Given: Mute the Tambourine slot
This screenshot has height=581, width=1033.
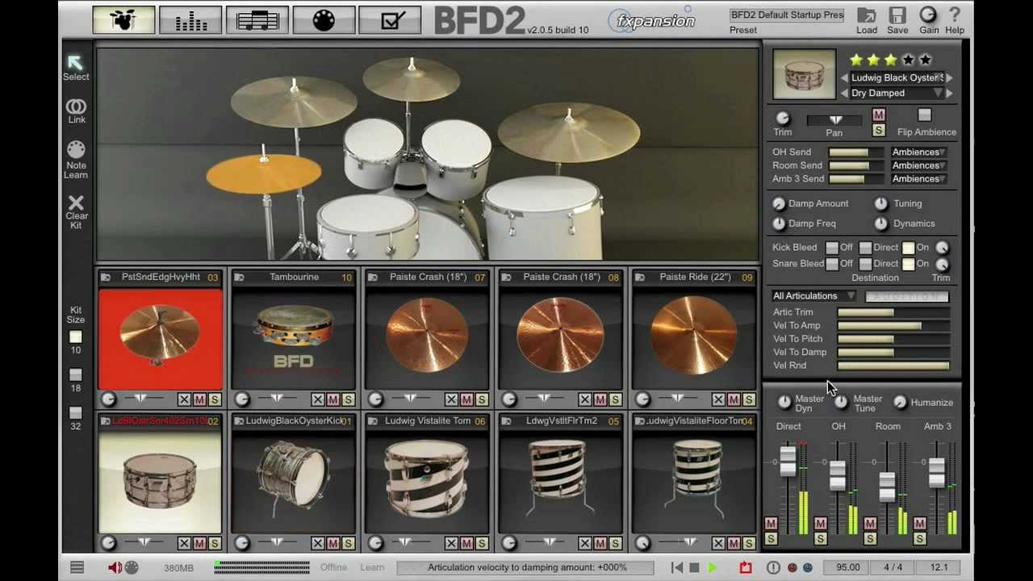Looking at the screenshot, I should [x=333, y=399].
